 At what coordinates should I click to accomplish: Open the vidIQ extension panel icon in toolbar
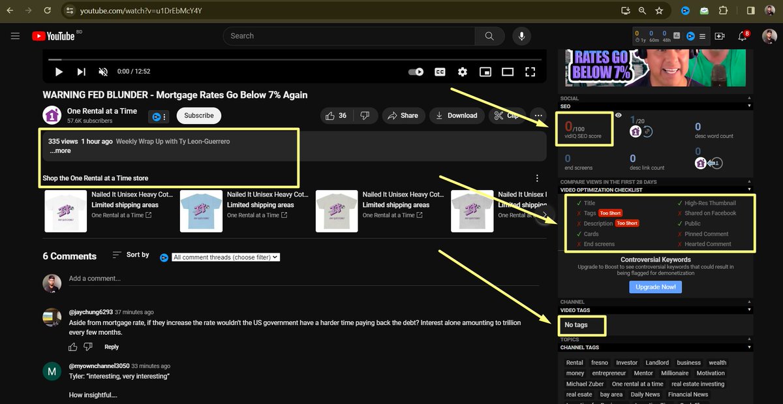[685, 10]
